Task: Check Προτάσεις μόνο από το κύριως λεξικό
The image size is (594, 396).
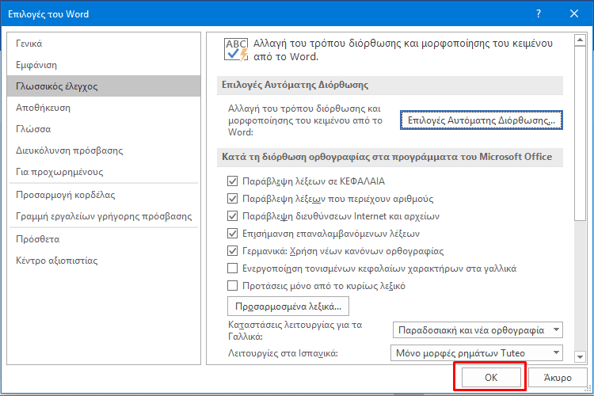Action: [232, 286]
